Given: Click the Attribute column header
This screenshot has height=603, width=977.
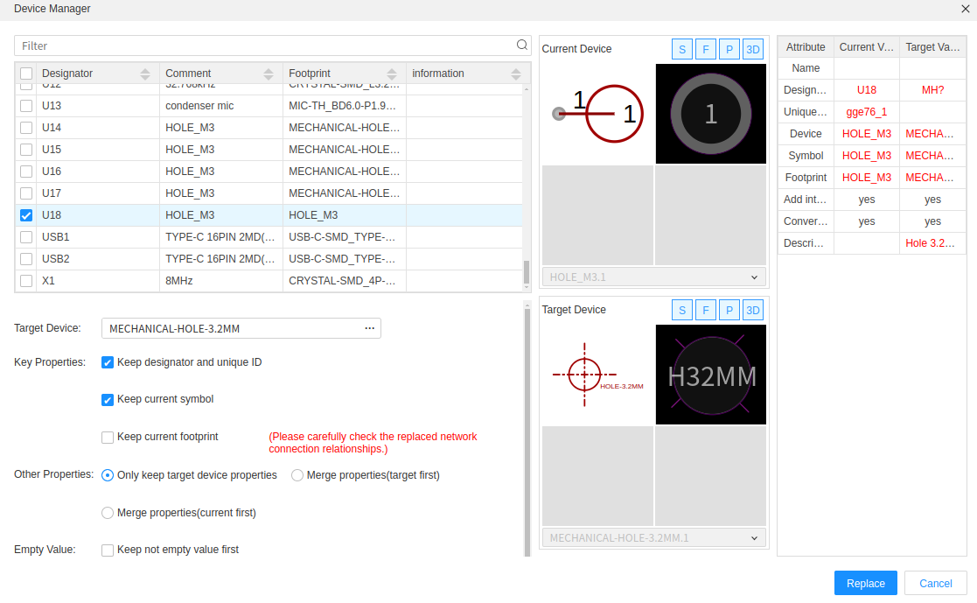Looking at the screenshot, I should coord(806,46).
